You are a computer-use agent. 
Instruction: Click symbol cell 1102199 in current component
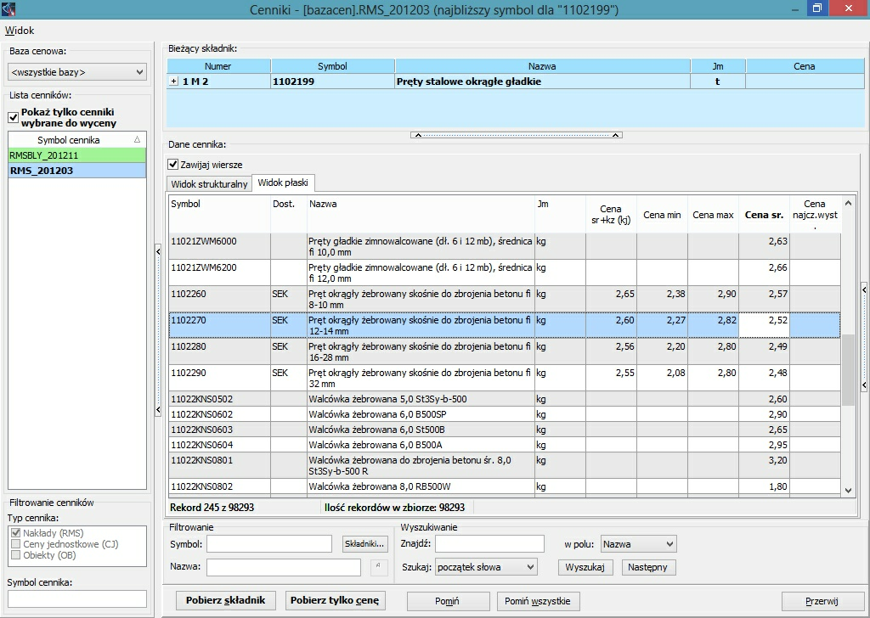pos(332,81)
